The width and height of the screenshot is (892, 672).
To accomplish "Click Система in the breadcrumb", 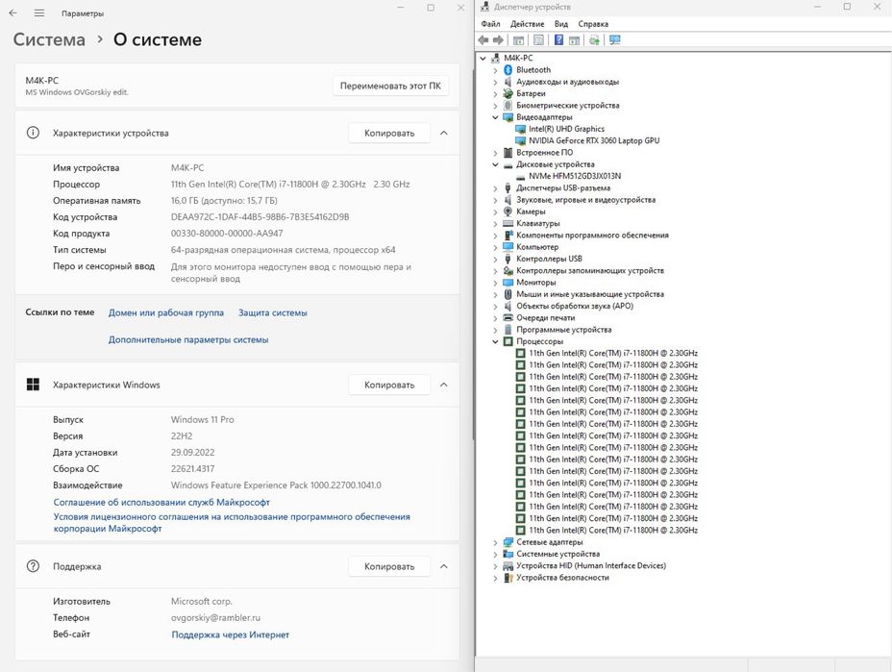I will (x=49, y=39).
